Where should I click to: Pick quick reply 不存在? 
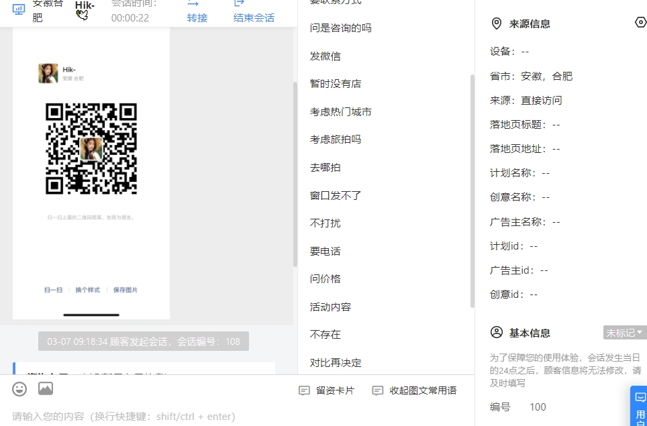(325, 335)
